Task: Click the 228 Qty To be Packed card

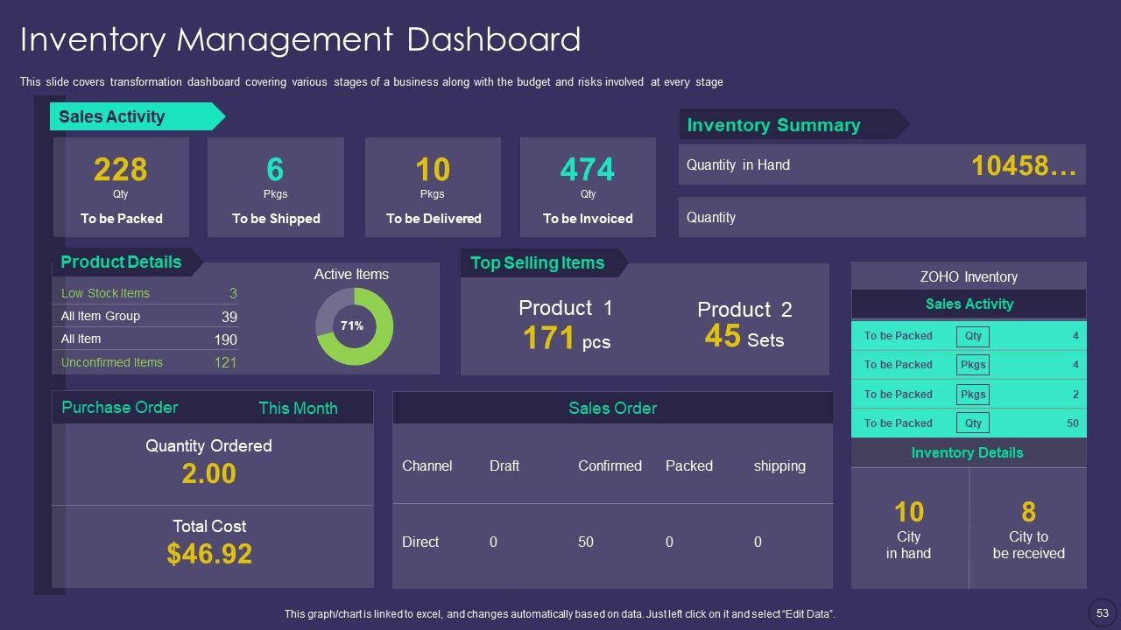Action: pos(121,187)
